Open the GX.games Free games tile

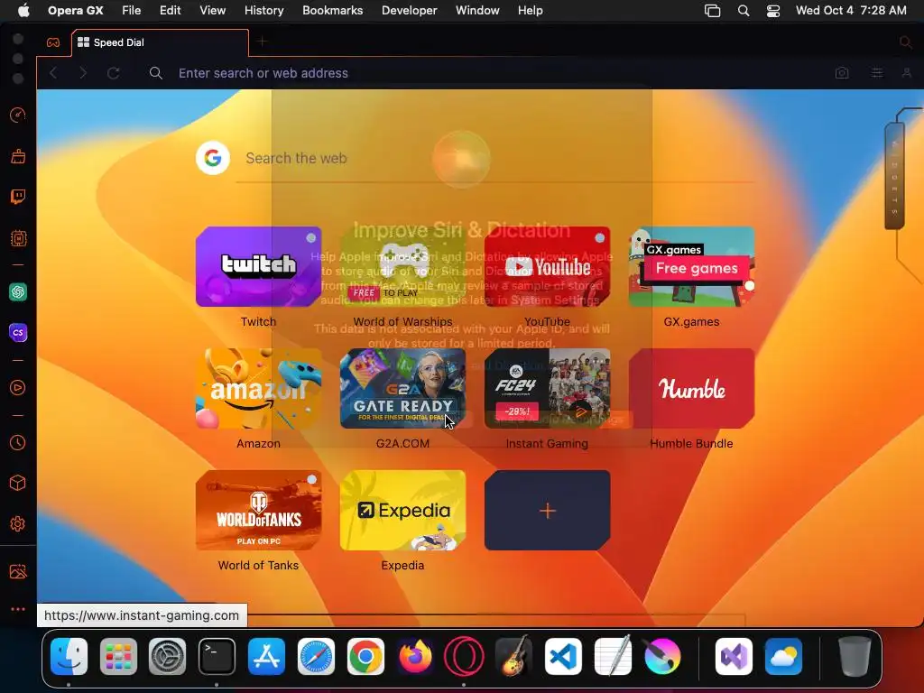(691, 267)
